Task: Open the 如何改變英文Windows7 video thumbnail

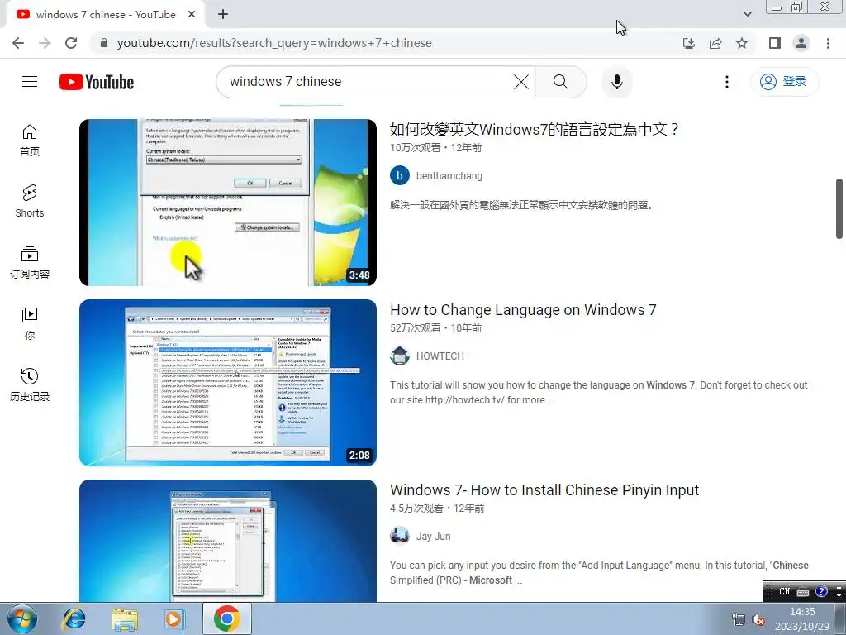Action: coord(228,203)
